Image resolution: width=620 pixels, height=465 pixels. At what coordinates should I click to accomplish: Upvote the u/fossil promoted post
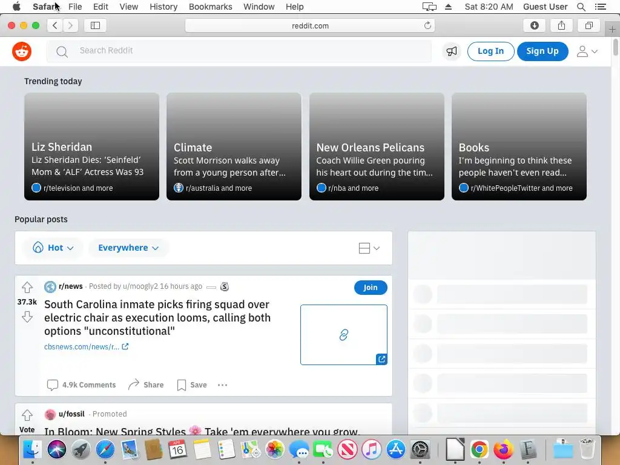point(27,415)
